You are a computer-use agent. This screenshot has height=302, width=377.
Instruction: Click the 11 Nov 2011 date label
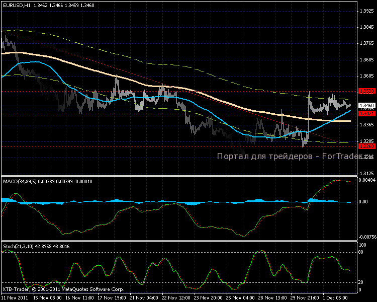tap(15, 297)
